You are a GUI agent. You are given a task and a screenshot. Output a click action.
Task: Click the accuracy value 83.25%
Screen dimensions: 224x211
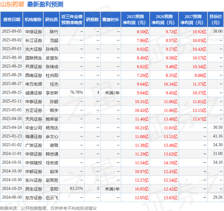(76, 189)
